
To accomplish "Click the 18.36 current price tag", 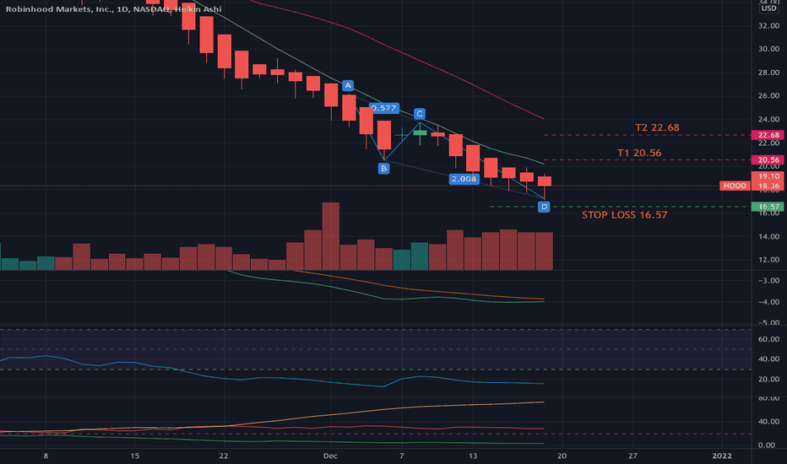I will tap(768, 186).
